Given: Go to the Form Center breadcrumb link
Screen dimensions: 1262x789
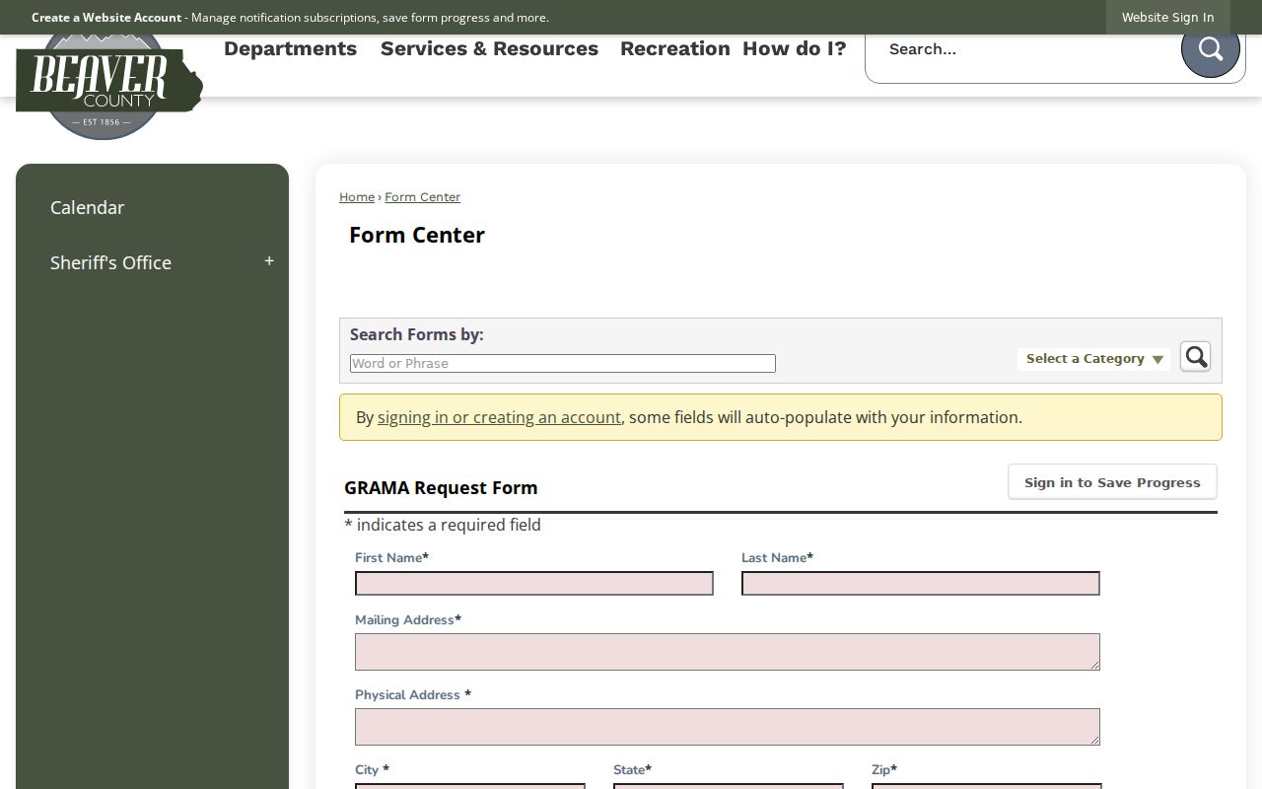Looking at the screenshot, I should 422,197.
